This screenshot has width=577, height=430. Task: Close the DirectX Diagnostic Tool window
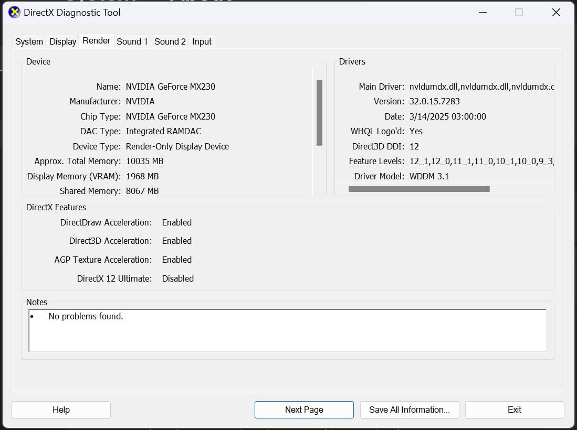click(x=556, y=12)
